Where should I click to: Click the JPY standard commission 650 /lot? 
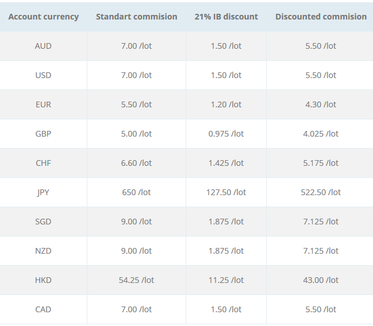coord(137,192)
